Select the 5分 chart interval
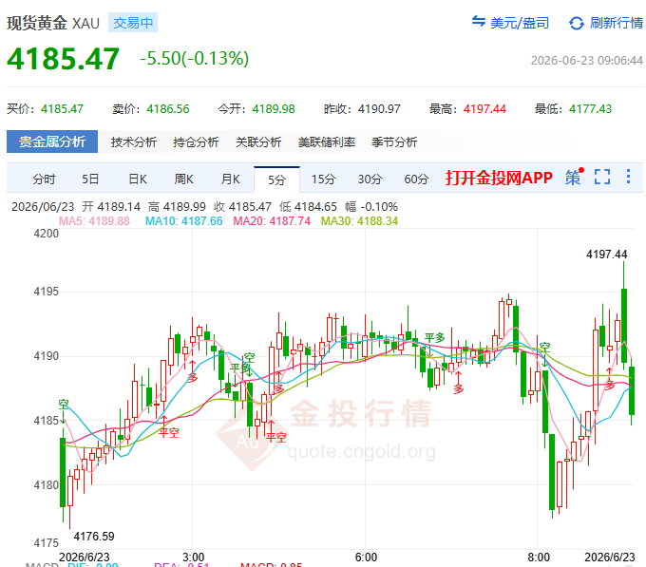This screenshot has height=567, width=646. click(x=276, y=180)
